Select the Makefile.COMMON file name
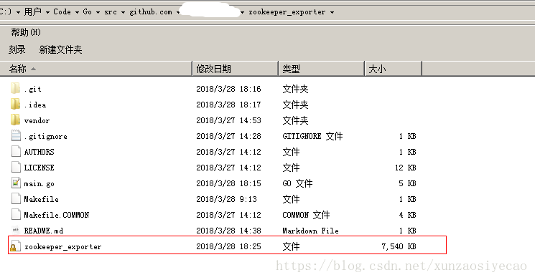The image size is (535, 280). (x=57, y=215)
